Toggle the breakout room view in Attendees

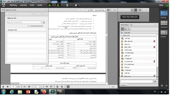126,29
